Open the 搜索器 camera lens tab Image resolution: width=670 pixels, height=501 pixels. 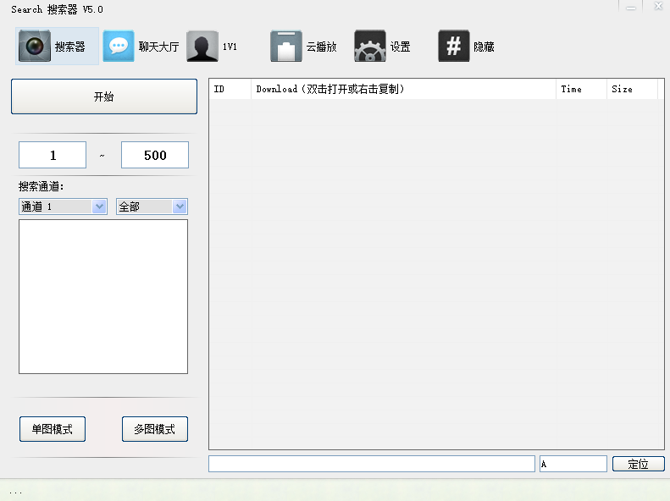coord(57,46)
